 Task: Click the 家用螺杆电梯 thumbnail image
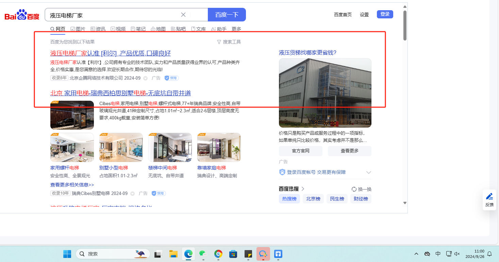click(72, 147)
